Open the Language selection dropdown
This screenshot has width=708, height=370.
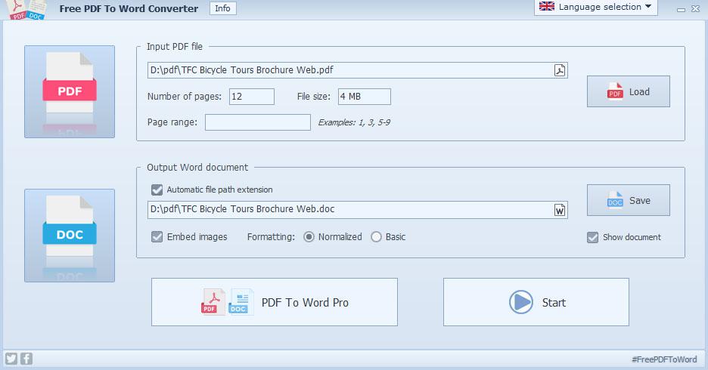(595, 8)
